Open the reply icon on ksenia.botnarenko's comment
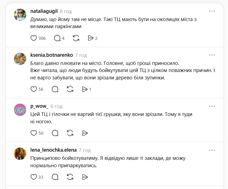This screenshot has width=228, height=189. point(55,89)
